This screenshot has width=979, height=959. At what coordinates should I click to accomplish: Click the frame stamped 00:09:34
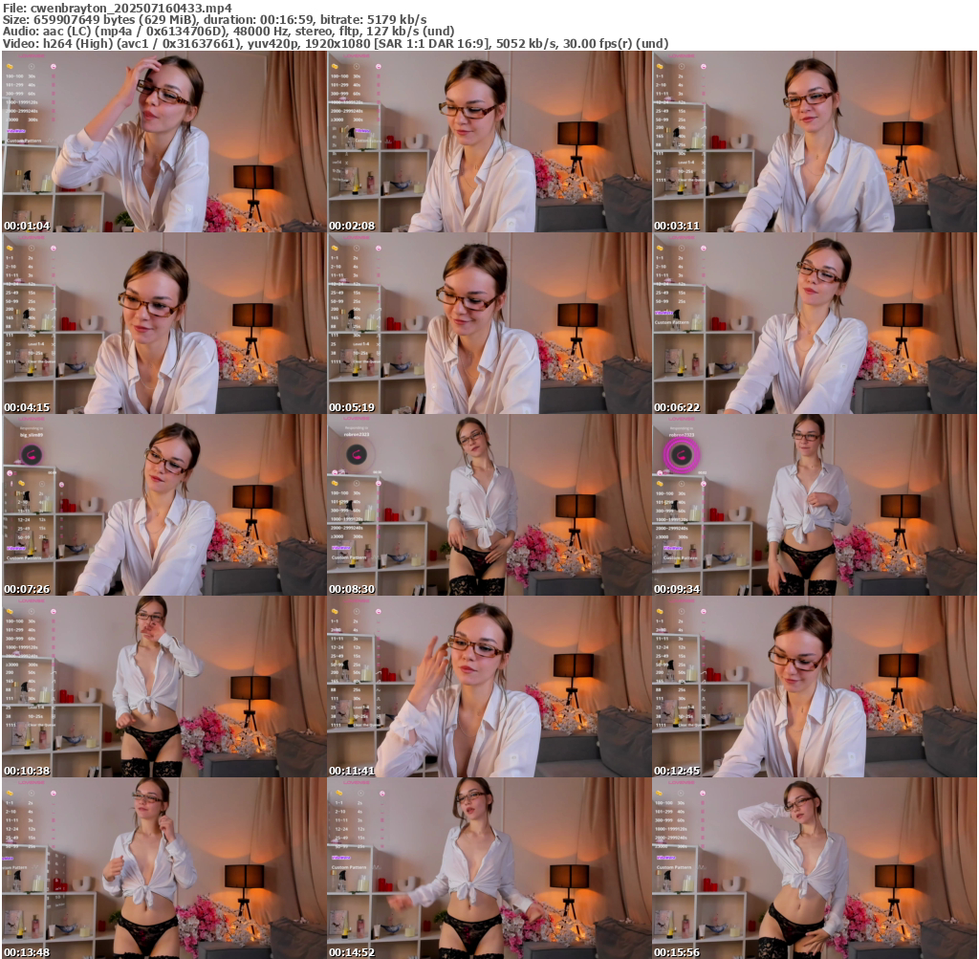(x=814, y=505)
